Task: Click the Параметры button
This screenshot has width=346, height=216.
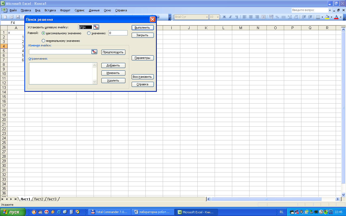Action: click(142, 58)
